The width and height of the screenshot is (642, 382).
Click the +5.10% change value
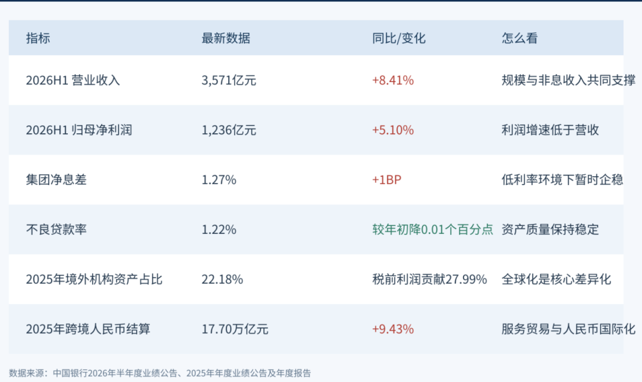point(393,130)
